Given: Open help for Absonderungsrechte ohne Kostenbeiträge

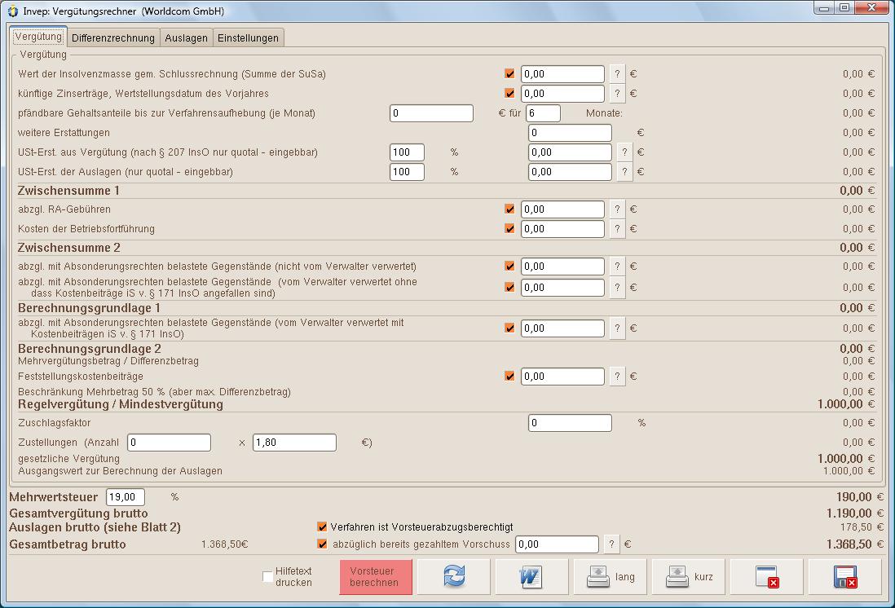Looking at the screenshot, I should (617, 287).
